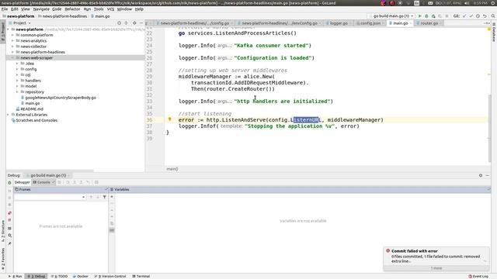
Task: Mute breakpoints icon in debug sidebar
Action: point(9,220)
